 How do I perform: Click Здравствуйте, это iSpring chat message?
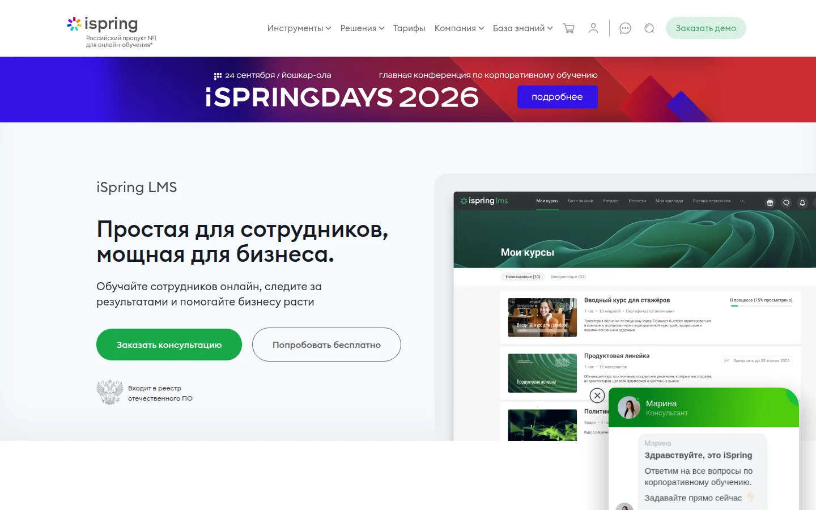(698, 455)
